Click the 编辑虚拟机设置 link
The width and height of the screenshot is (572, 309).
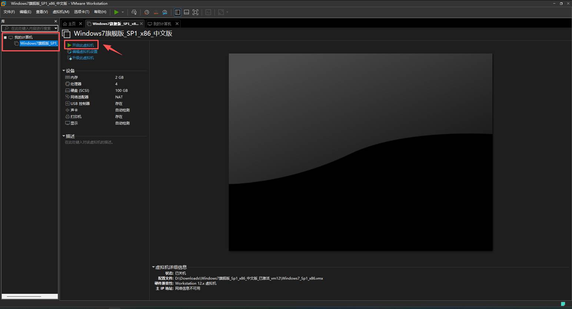pyautogui.click(x=84, y=52)
